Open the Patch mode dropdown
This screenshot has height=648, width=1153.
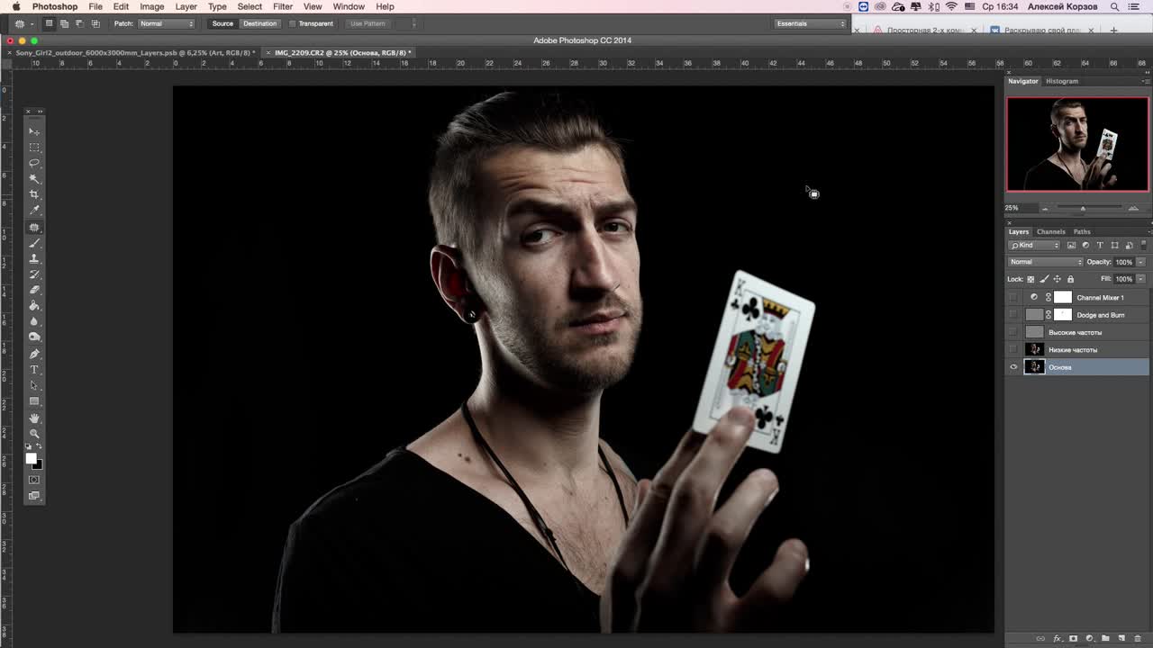tap(167, 23)
